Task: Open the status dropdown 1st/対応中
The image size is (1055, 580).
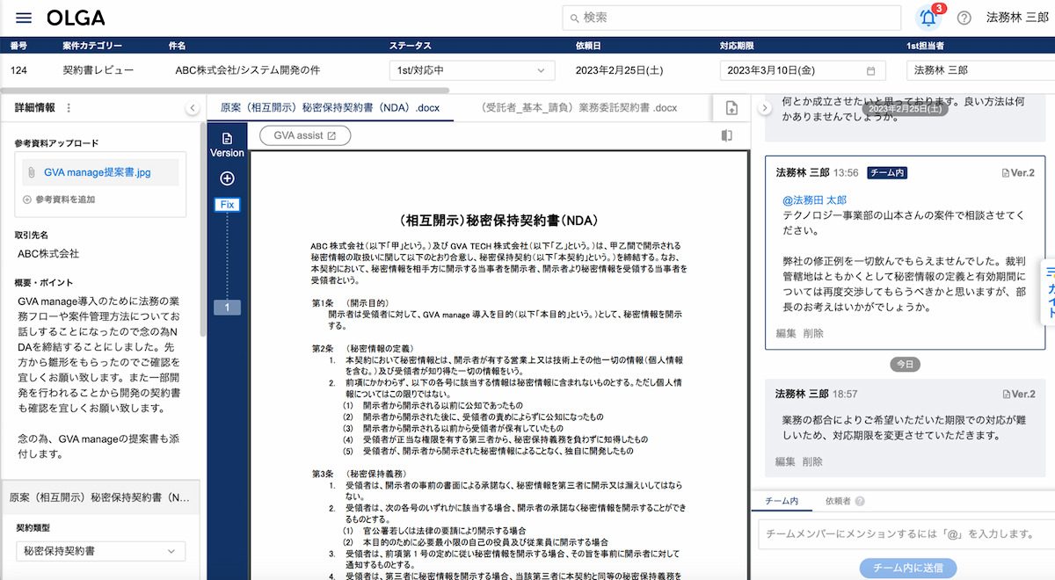Action: [x=471, y=70]
